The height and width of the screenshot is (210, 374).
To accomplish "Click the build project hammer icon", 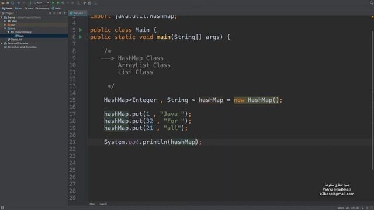I will pyautogui.click(x=30, y=3).
